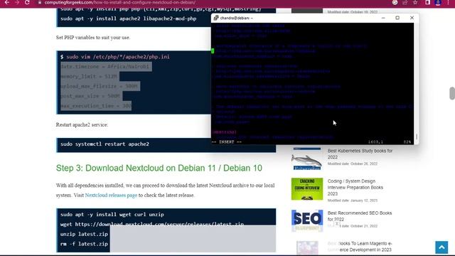Click the address bar URL
Screen dimensions: 455x256
click(x=119, y=2)
